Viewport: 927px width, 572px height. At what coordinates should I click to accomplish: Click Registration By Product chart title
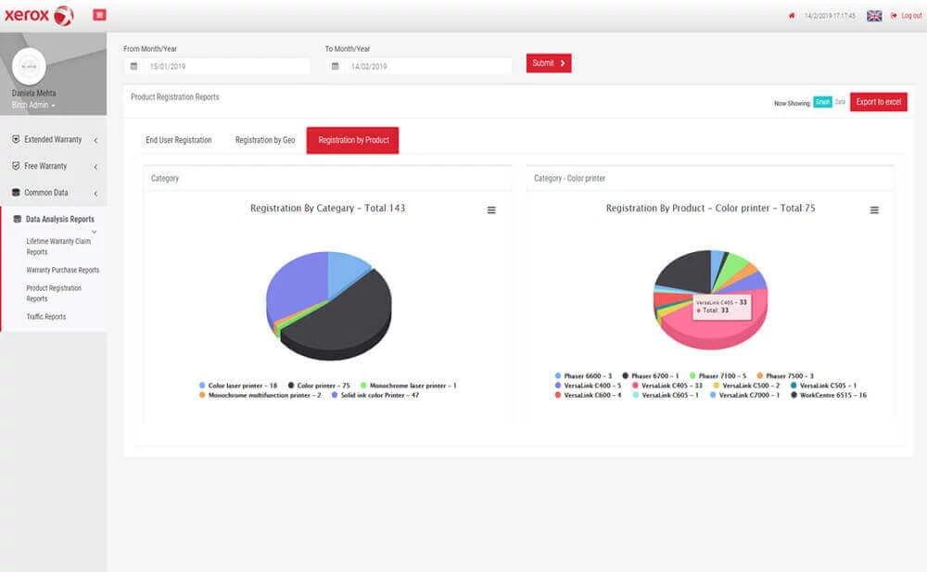(710, 209)
